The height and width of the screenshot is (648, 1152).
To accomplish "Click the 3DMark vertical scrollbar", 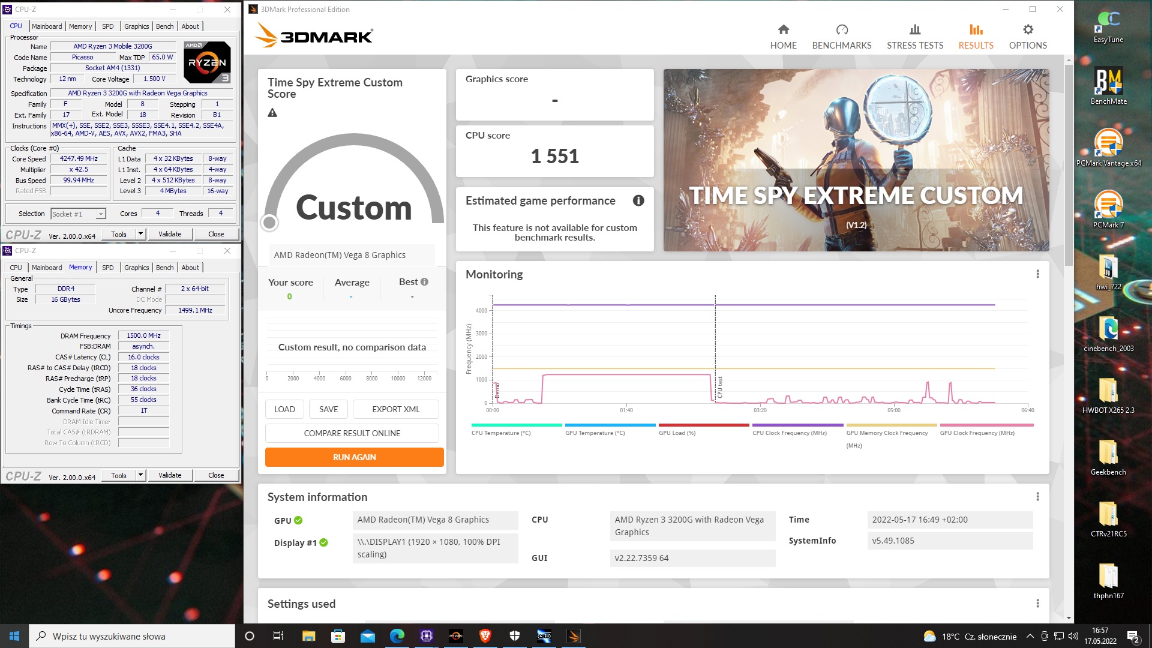I will 1069,165.
